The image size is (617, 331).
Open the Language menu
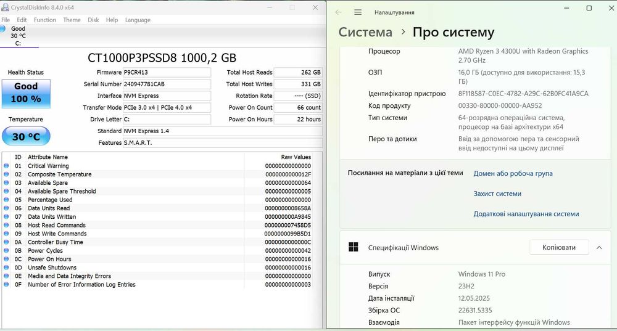(x=138, y=20)
